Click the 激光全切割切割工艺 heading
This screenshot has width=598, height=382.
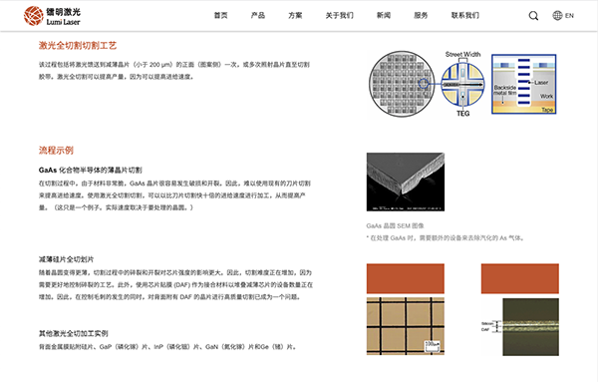point(78,46)
